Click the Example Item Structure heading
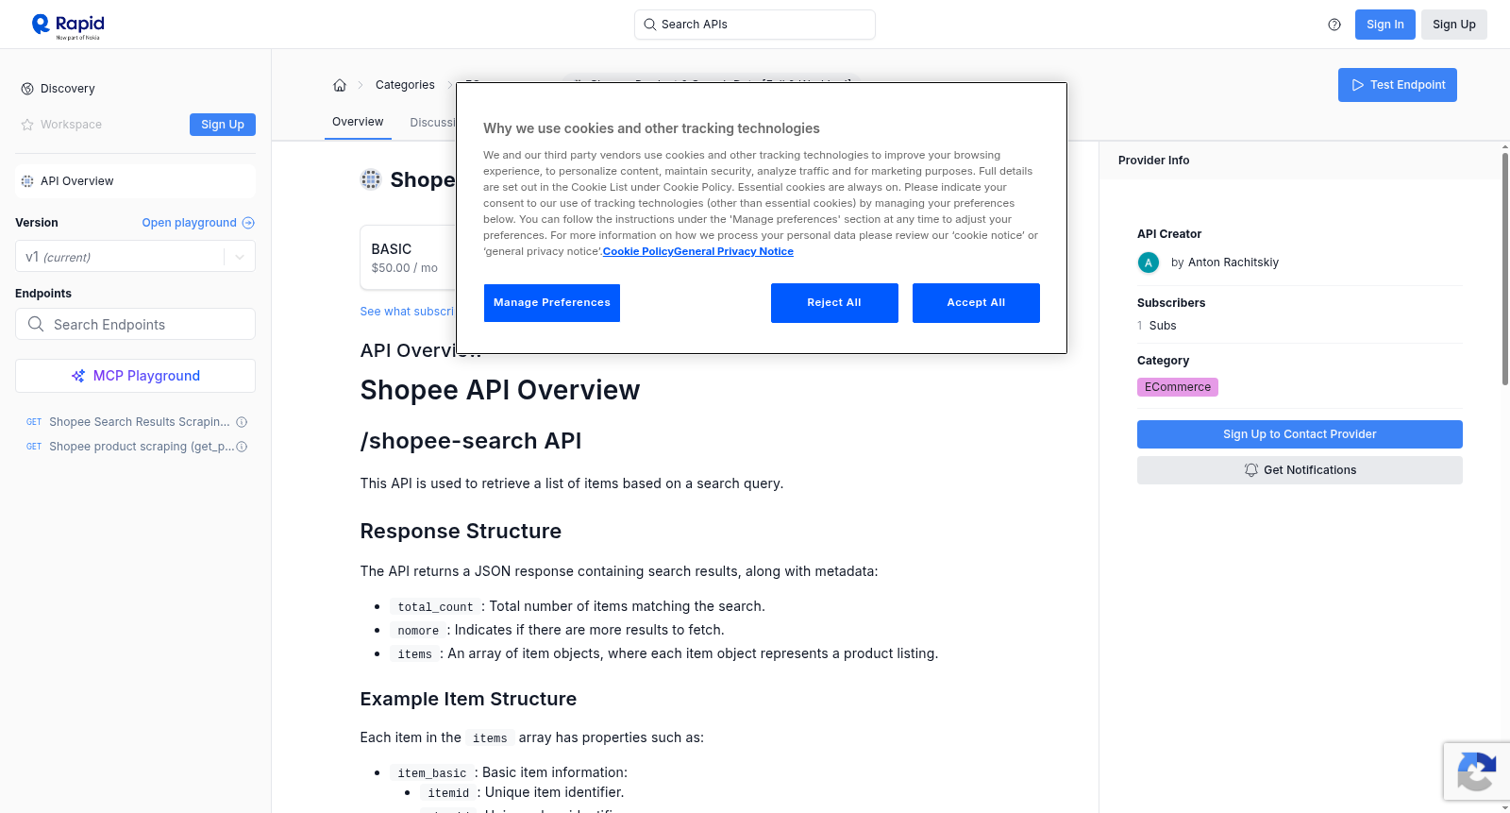This screenshot has width=1510, height=813. tap(468, 699)
